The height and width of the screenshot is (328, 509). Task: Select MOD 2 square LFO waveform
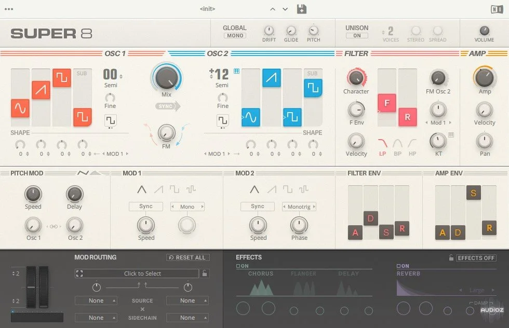tap(287, 189)
